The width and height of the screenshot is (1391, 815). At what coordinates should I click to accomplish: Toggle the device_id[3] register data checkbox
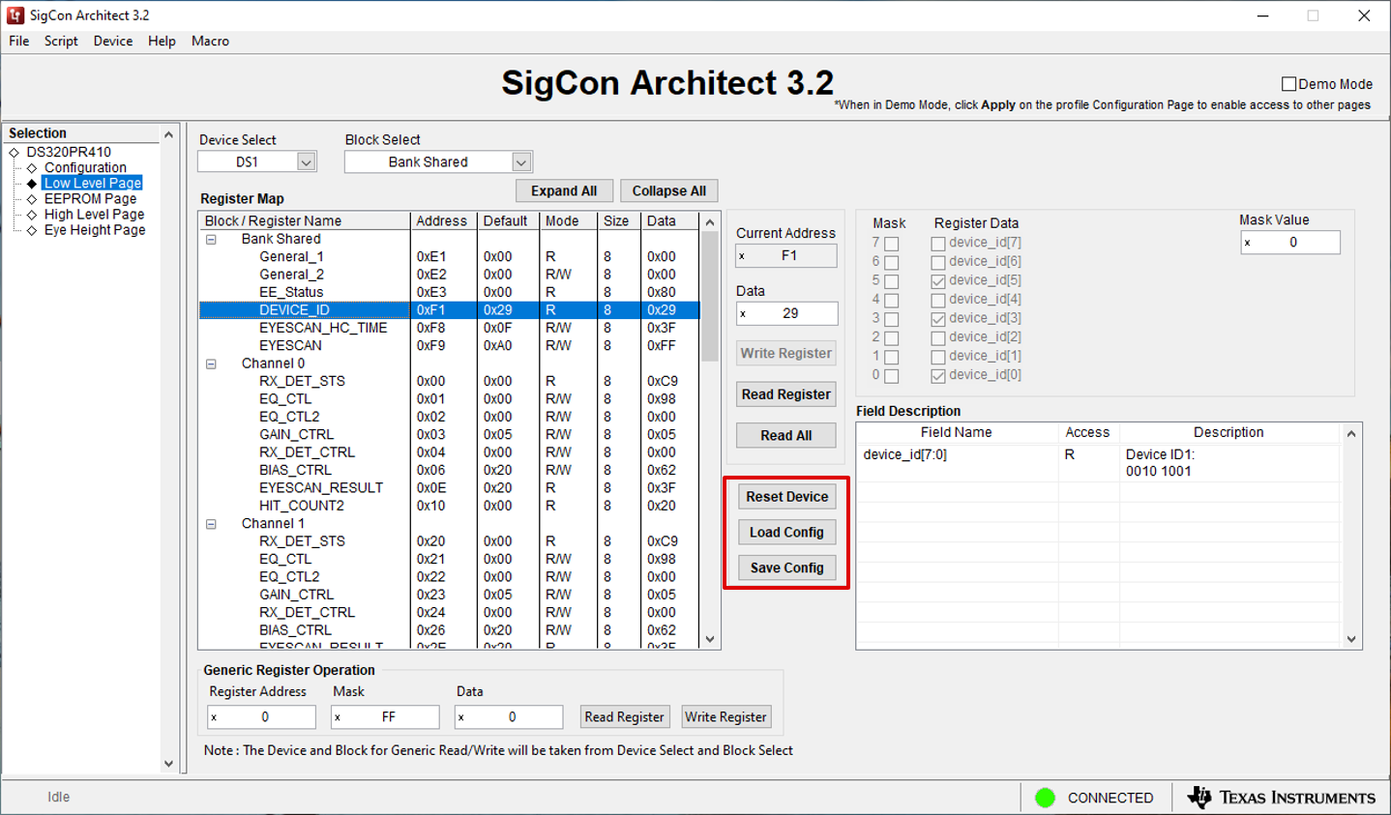(x=938, y=319)
